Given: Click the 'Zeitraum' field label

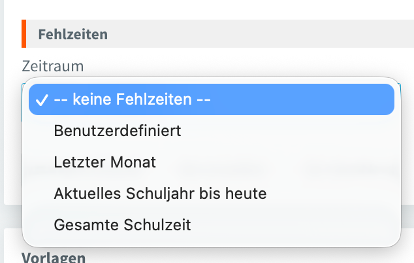Looking at the screenshot, I should [53, 66].
